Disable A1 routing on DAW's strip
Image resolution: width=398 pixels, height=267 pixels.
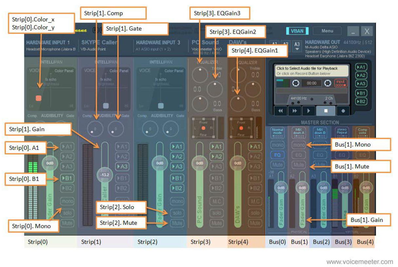click(x=255, y=147)
